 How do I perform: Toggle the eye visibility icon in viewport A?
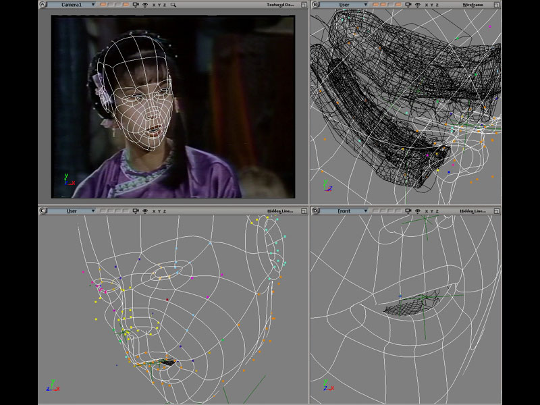point(145,4)
